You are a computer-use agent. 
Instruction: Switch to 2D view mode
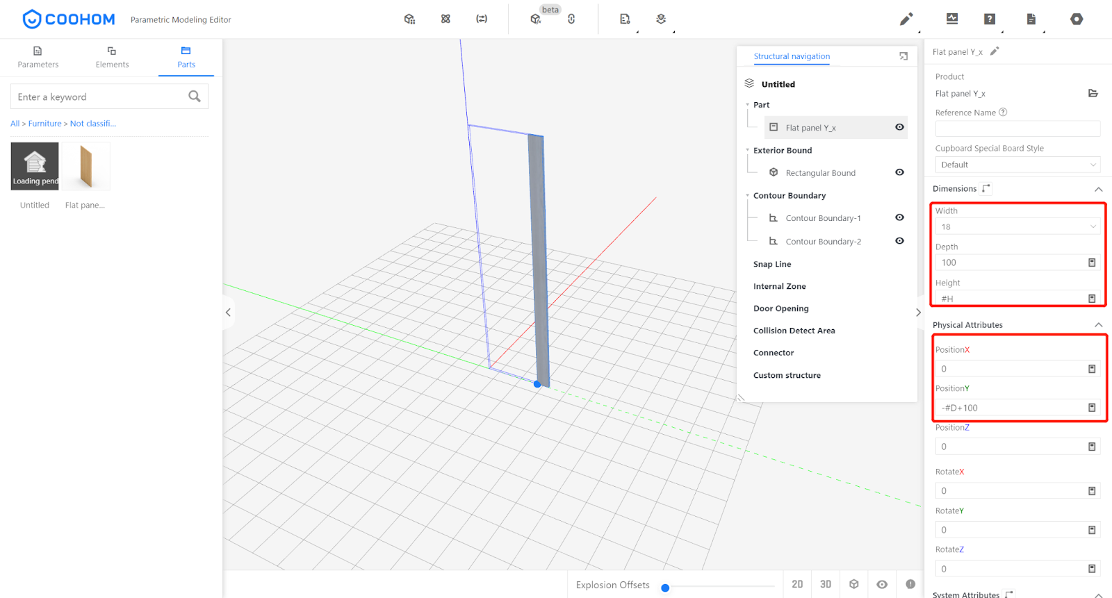pos(797,584)
